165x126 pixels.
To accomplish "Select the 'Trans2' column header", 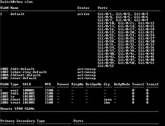I will click(x=152, y=84).
